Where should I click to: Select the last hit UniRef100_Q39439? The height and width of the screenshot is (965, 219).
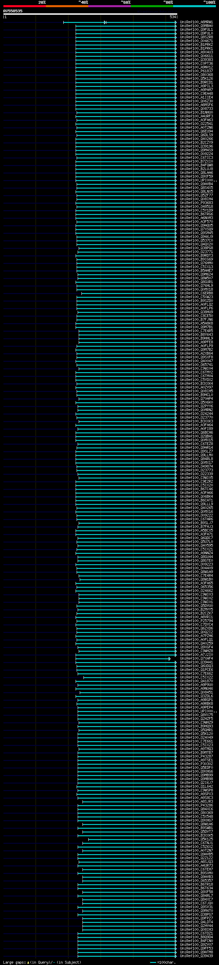tap(196, 956)
